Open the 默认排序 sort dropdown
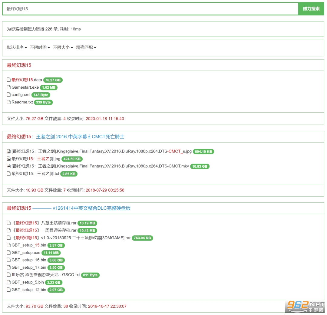 coord(17,48)
